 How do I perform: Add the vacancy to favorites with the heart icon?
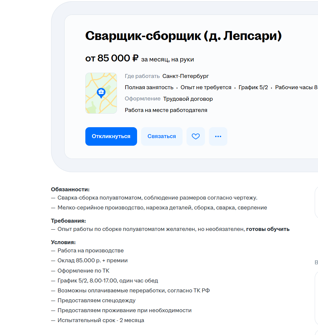(196, 136)
